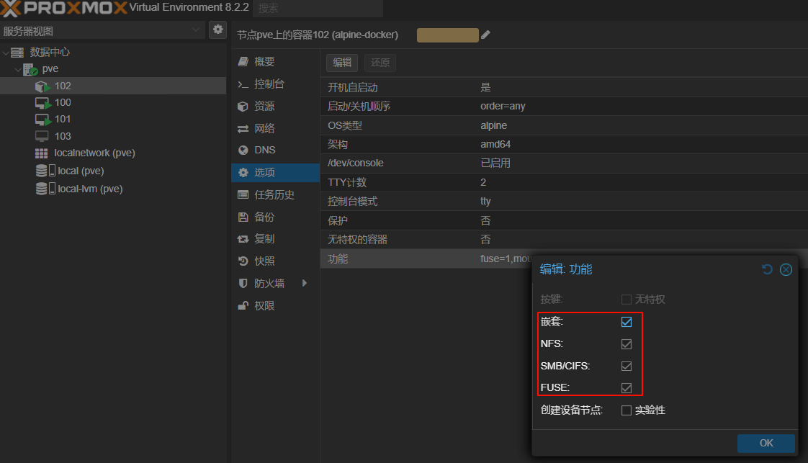Go to the 备份 backup section
808x463 pixels.
click(x=264, y=217)
